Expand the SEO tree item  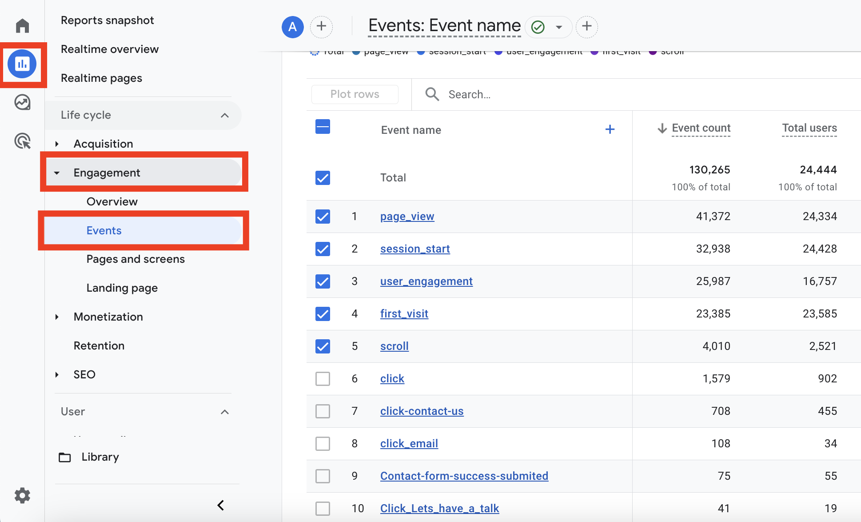click(x=57, y=375)
